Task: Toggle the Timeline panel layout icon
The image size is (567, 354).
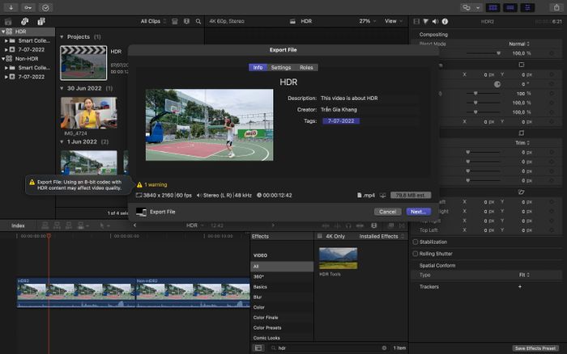Action: click(x=510, y=7)
